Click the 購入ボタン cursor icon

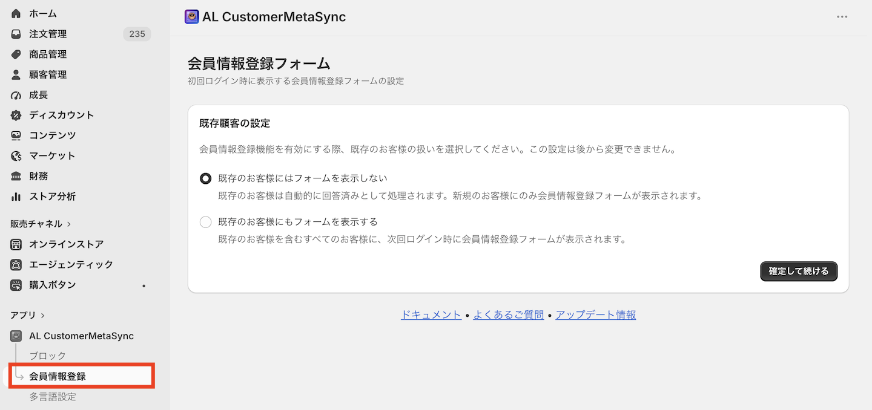[x=16, y=285]
